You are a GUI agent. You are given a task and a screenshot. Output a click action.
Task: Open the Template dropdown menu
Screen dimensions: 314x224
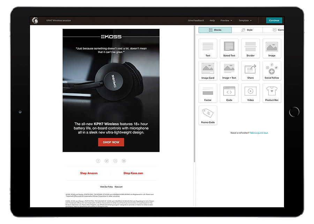(x=245, y=21)
